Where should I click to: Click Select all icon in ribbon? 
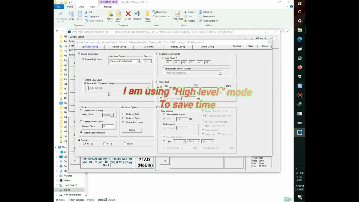click(201, 12)
